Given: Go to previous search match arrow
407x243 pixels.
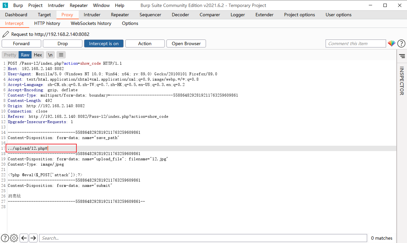Looking at the screenshot, I should point(24,238).
